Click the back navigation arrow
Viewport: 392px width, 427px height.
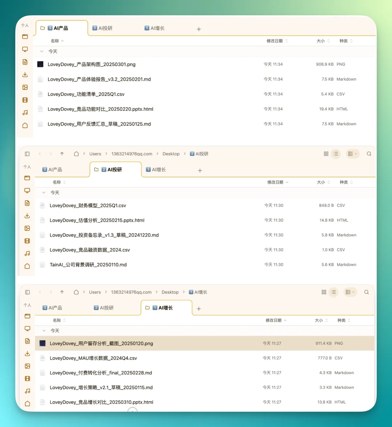pyautogui.click(x=40, y=154)
